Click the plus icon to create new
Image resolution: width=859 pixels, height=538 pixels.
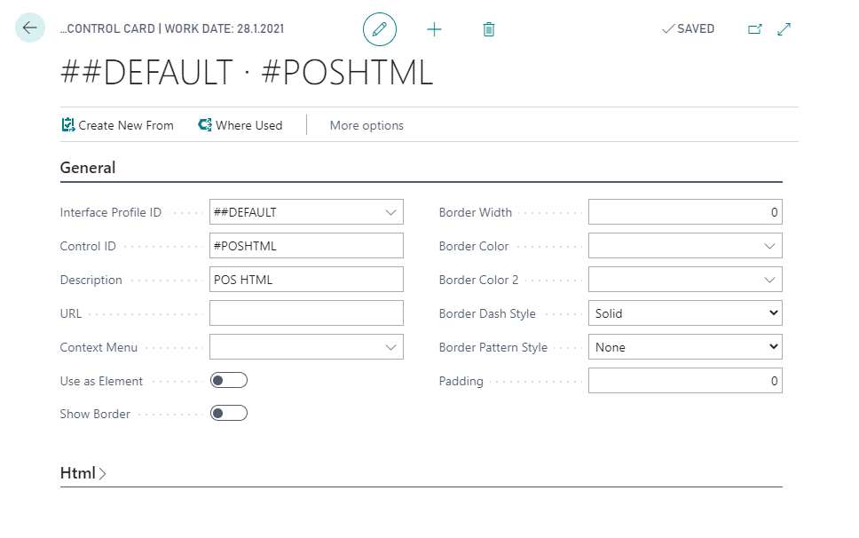point(434,29)
